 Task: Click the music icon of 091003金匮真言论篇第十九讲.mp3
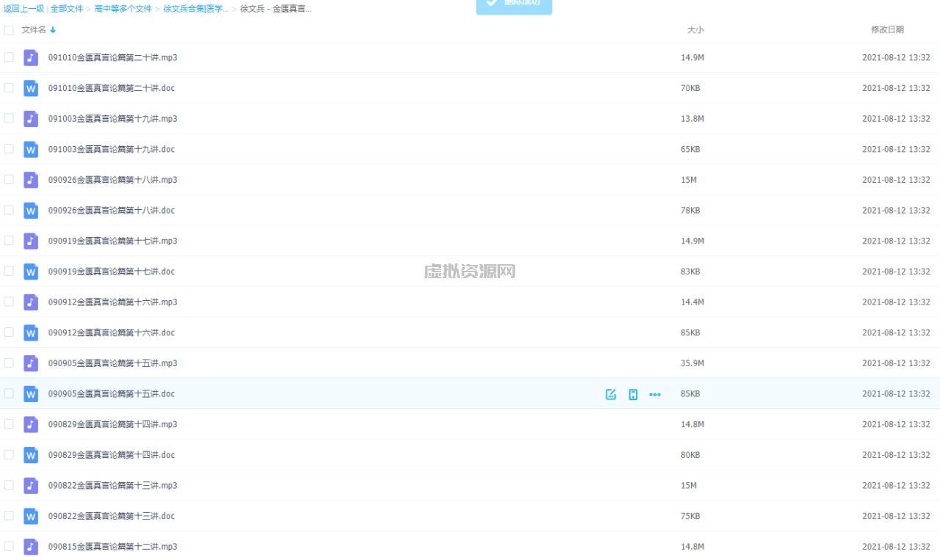click(31, 119)
